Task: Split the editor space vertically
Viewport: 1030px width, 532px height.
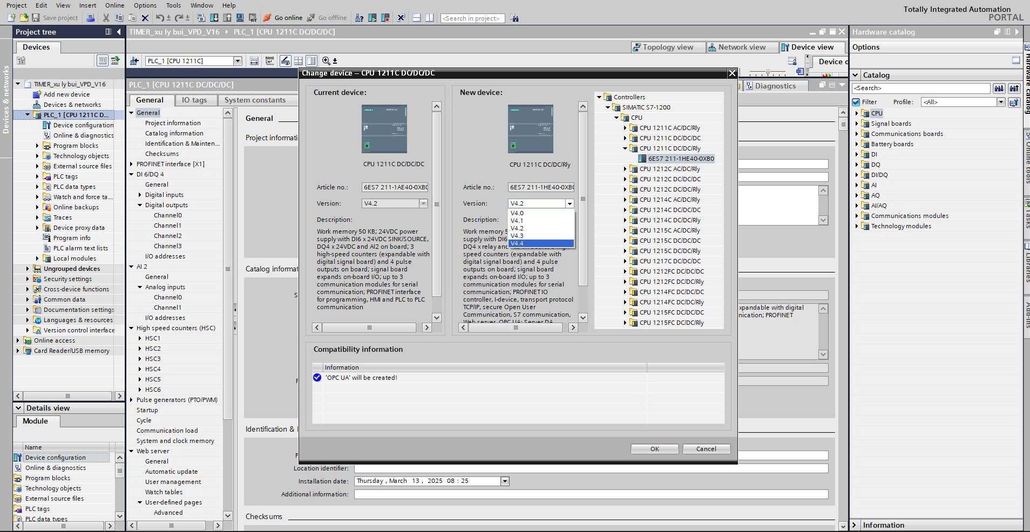Action: point(429,18)
